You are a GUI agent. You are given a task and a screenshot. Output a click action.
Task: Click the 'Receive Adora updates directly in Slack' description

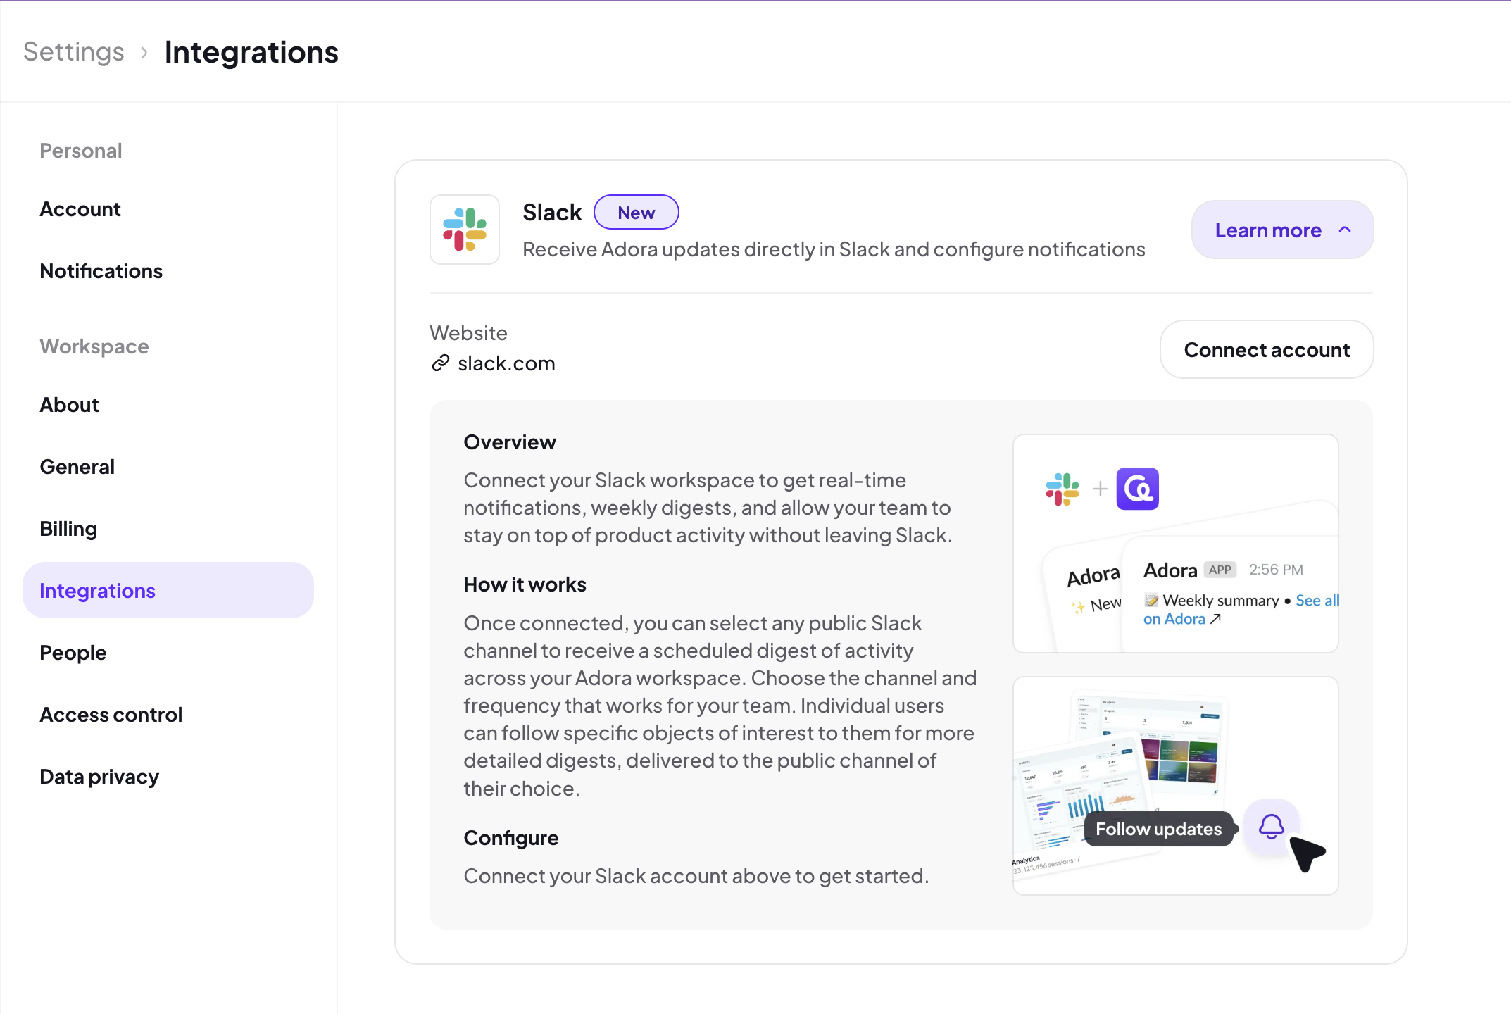pyautogui.click(x=834, y=249)
